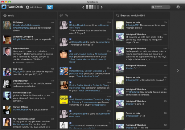This screenshot has height=130, width=185.
Task: Open Porfirio Díaz Mori's avatar
Action: tap(7, 95)
